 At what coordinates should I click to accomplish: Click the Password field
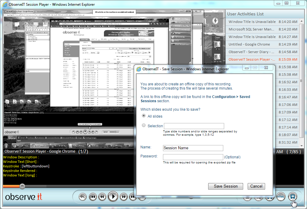tap(193, 157)
